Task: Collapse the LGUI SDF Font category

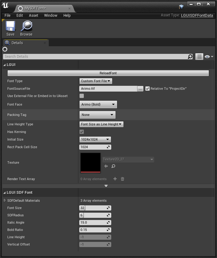Action: coord(5,193)
